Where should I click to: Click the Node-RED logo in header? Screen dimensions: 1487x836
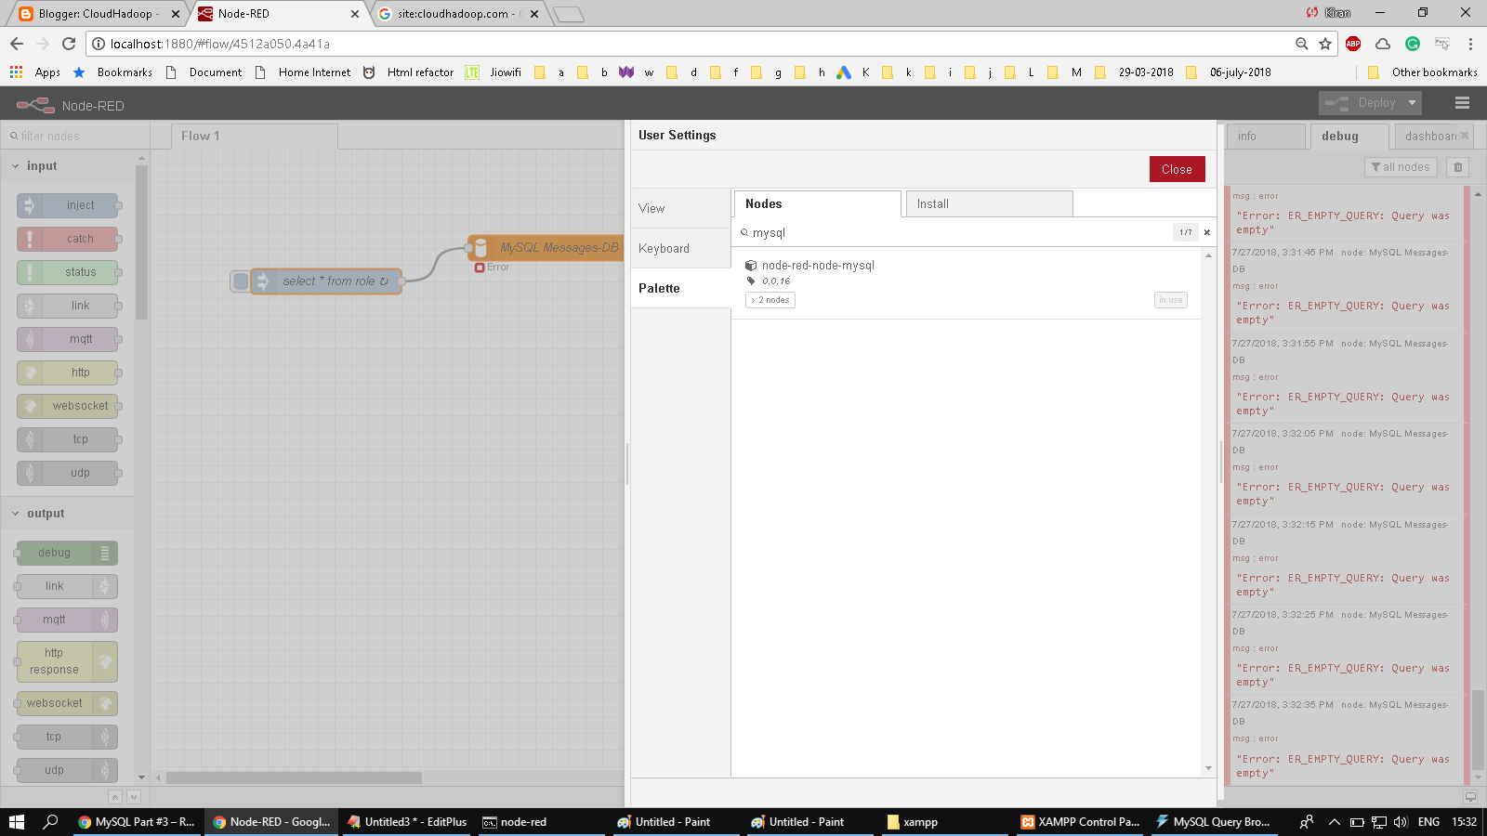[x=35, y=105]
